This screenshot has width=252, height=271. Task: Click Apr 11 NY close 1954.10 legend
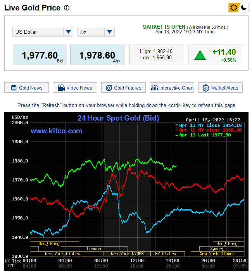[209, 125]
